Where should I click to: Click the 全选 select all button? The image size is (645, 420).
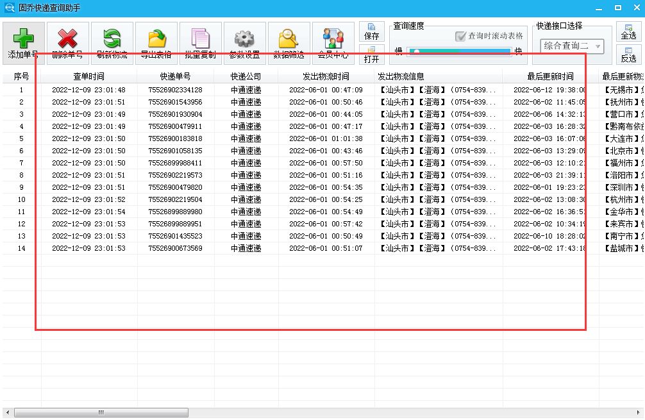[628, 31]
